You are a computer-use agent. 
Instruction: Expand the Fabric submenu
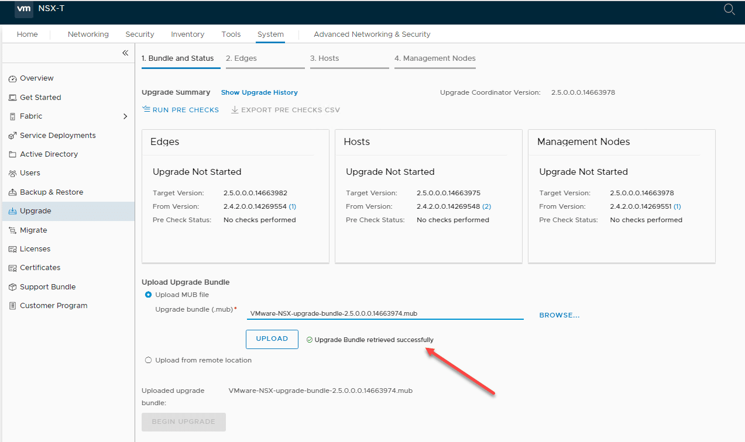[x=125, y=116]
